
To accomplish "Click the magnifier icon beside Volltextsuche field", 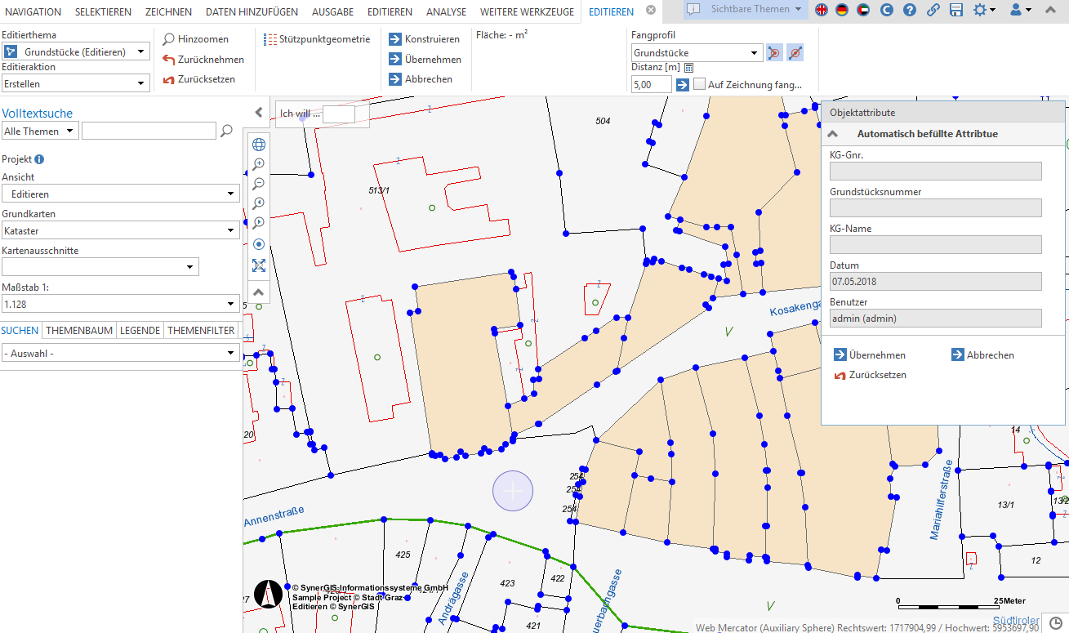I will click(227, 131).
